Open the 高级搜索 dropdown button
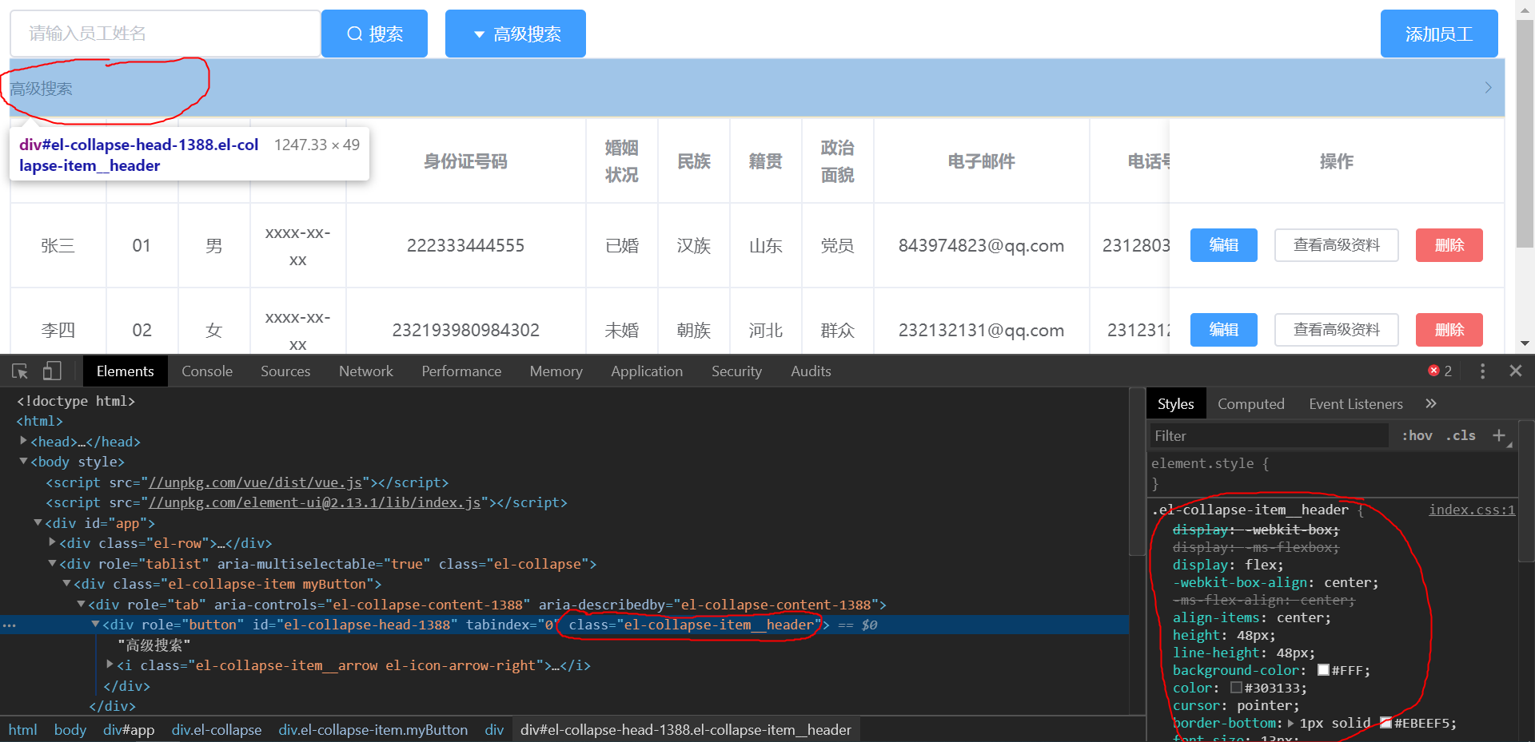 515,34
